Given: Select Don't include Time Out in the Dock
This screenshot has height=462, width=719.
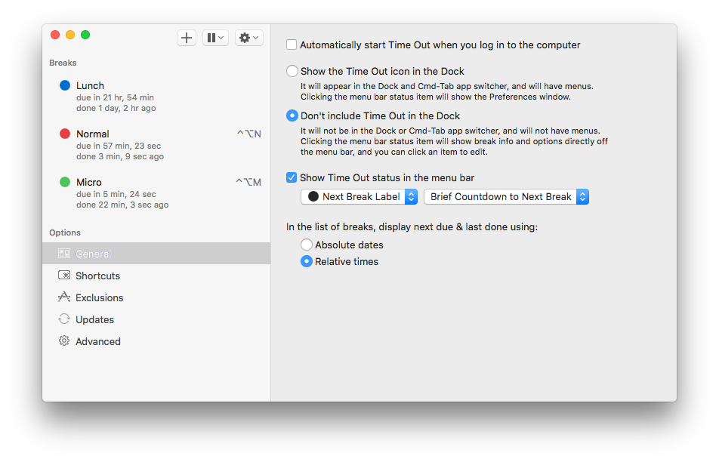Looking at the screenshot, I should [x=292, y=115].
